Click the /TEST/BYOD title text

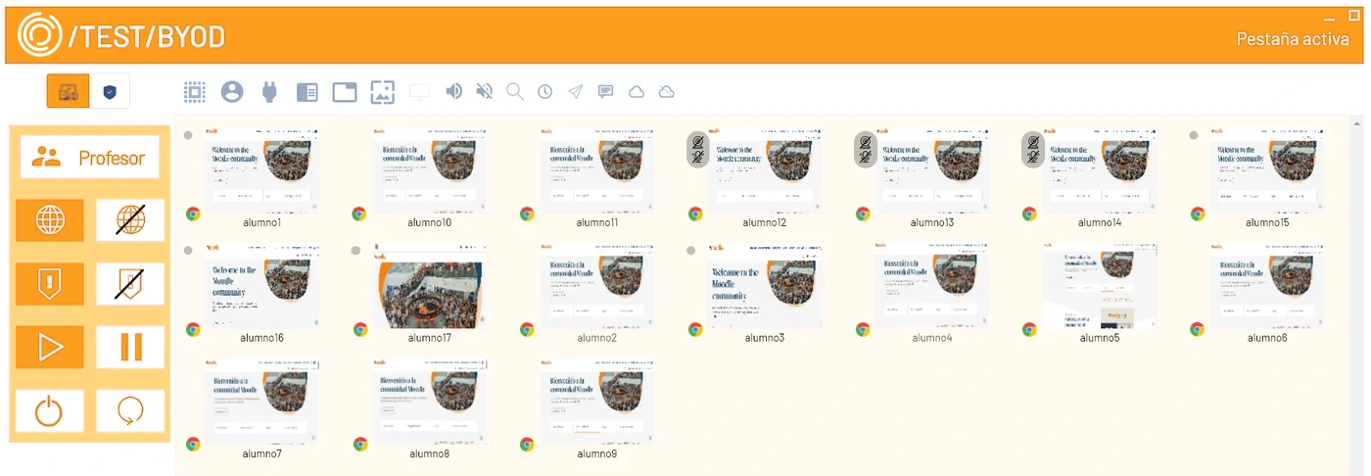click(147, 37)
